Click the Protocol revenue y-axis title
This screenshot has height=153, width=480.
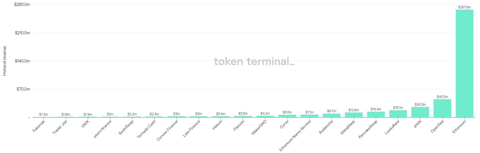coord(5,61)
